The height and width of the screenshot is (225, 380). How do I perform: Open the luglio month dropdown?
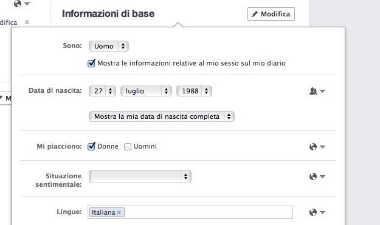tap(146, 91)
